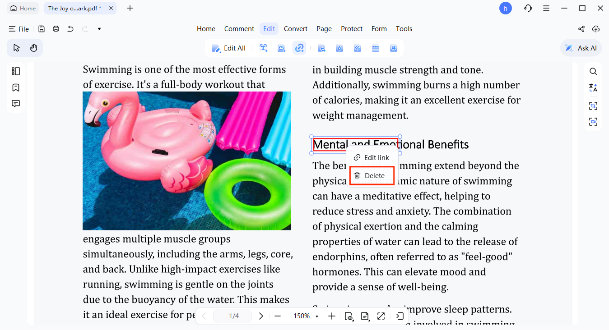Click the Edit All button
The image size is (609, 330).
click(229, 48)
